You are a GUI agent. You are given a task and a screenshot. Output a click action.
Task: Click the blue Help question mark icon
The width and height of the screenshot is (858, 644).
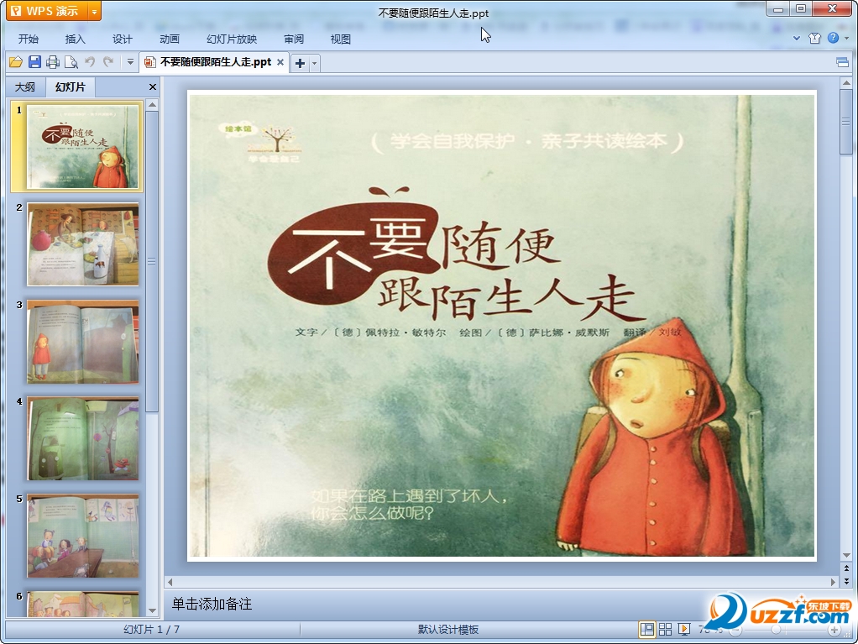[833, 39]
